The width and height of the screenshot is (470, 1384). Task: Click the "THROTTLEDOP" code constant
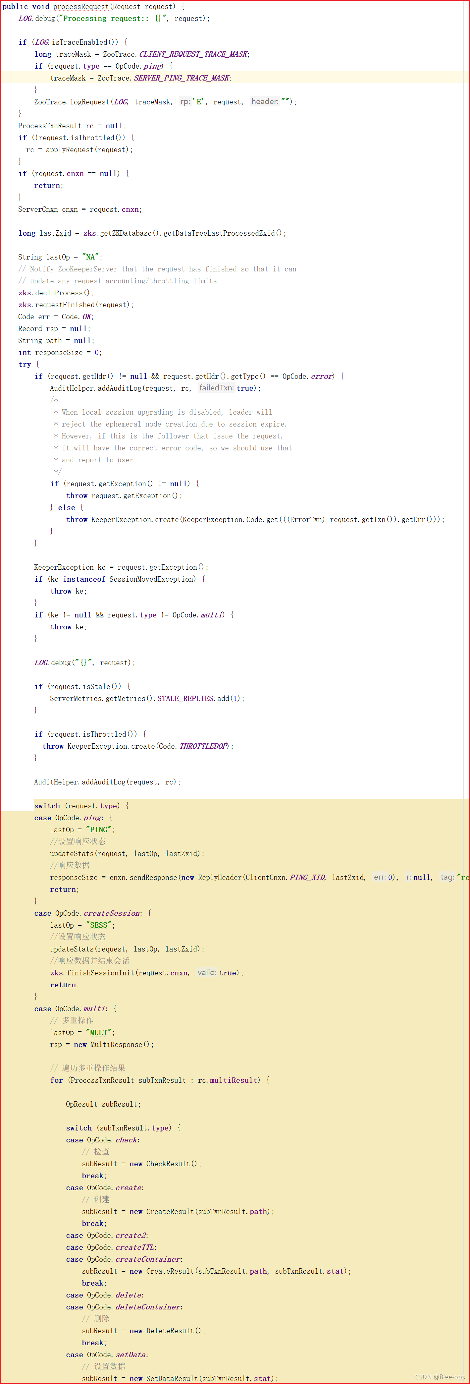204,746
